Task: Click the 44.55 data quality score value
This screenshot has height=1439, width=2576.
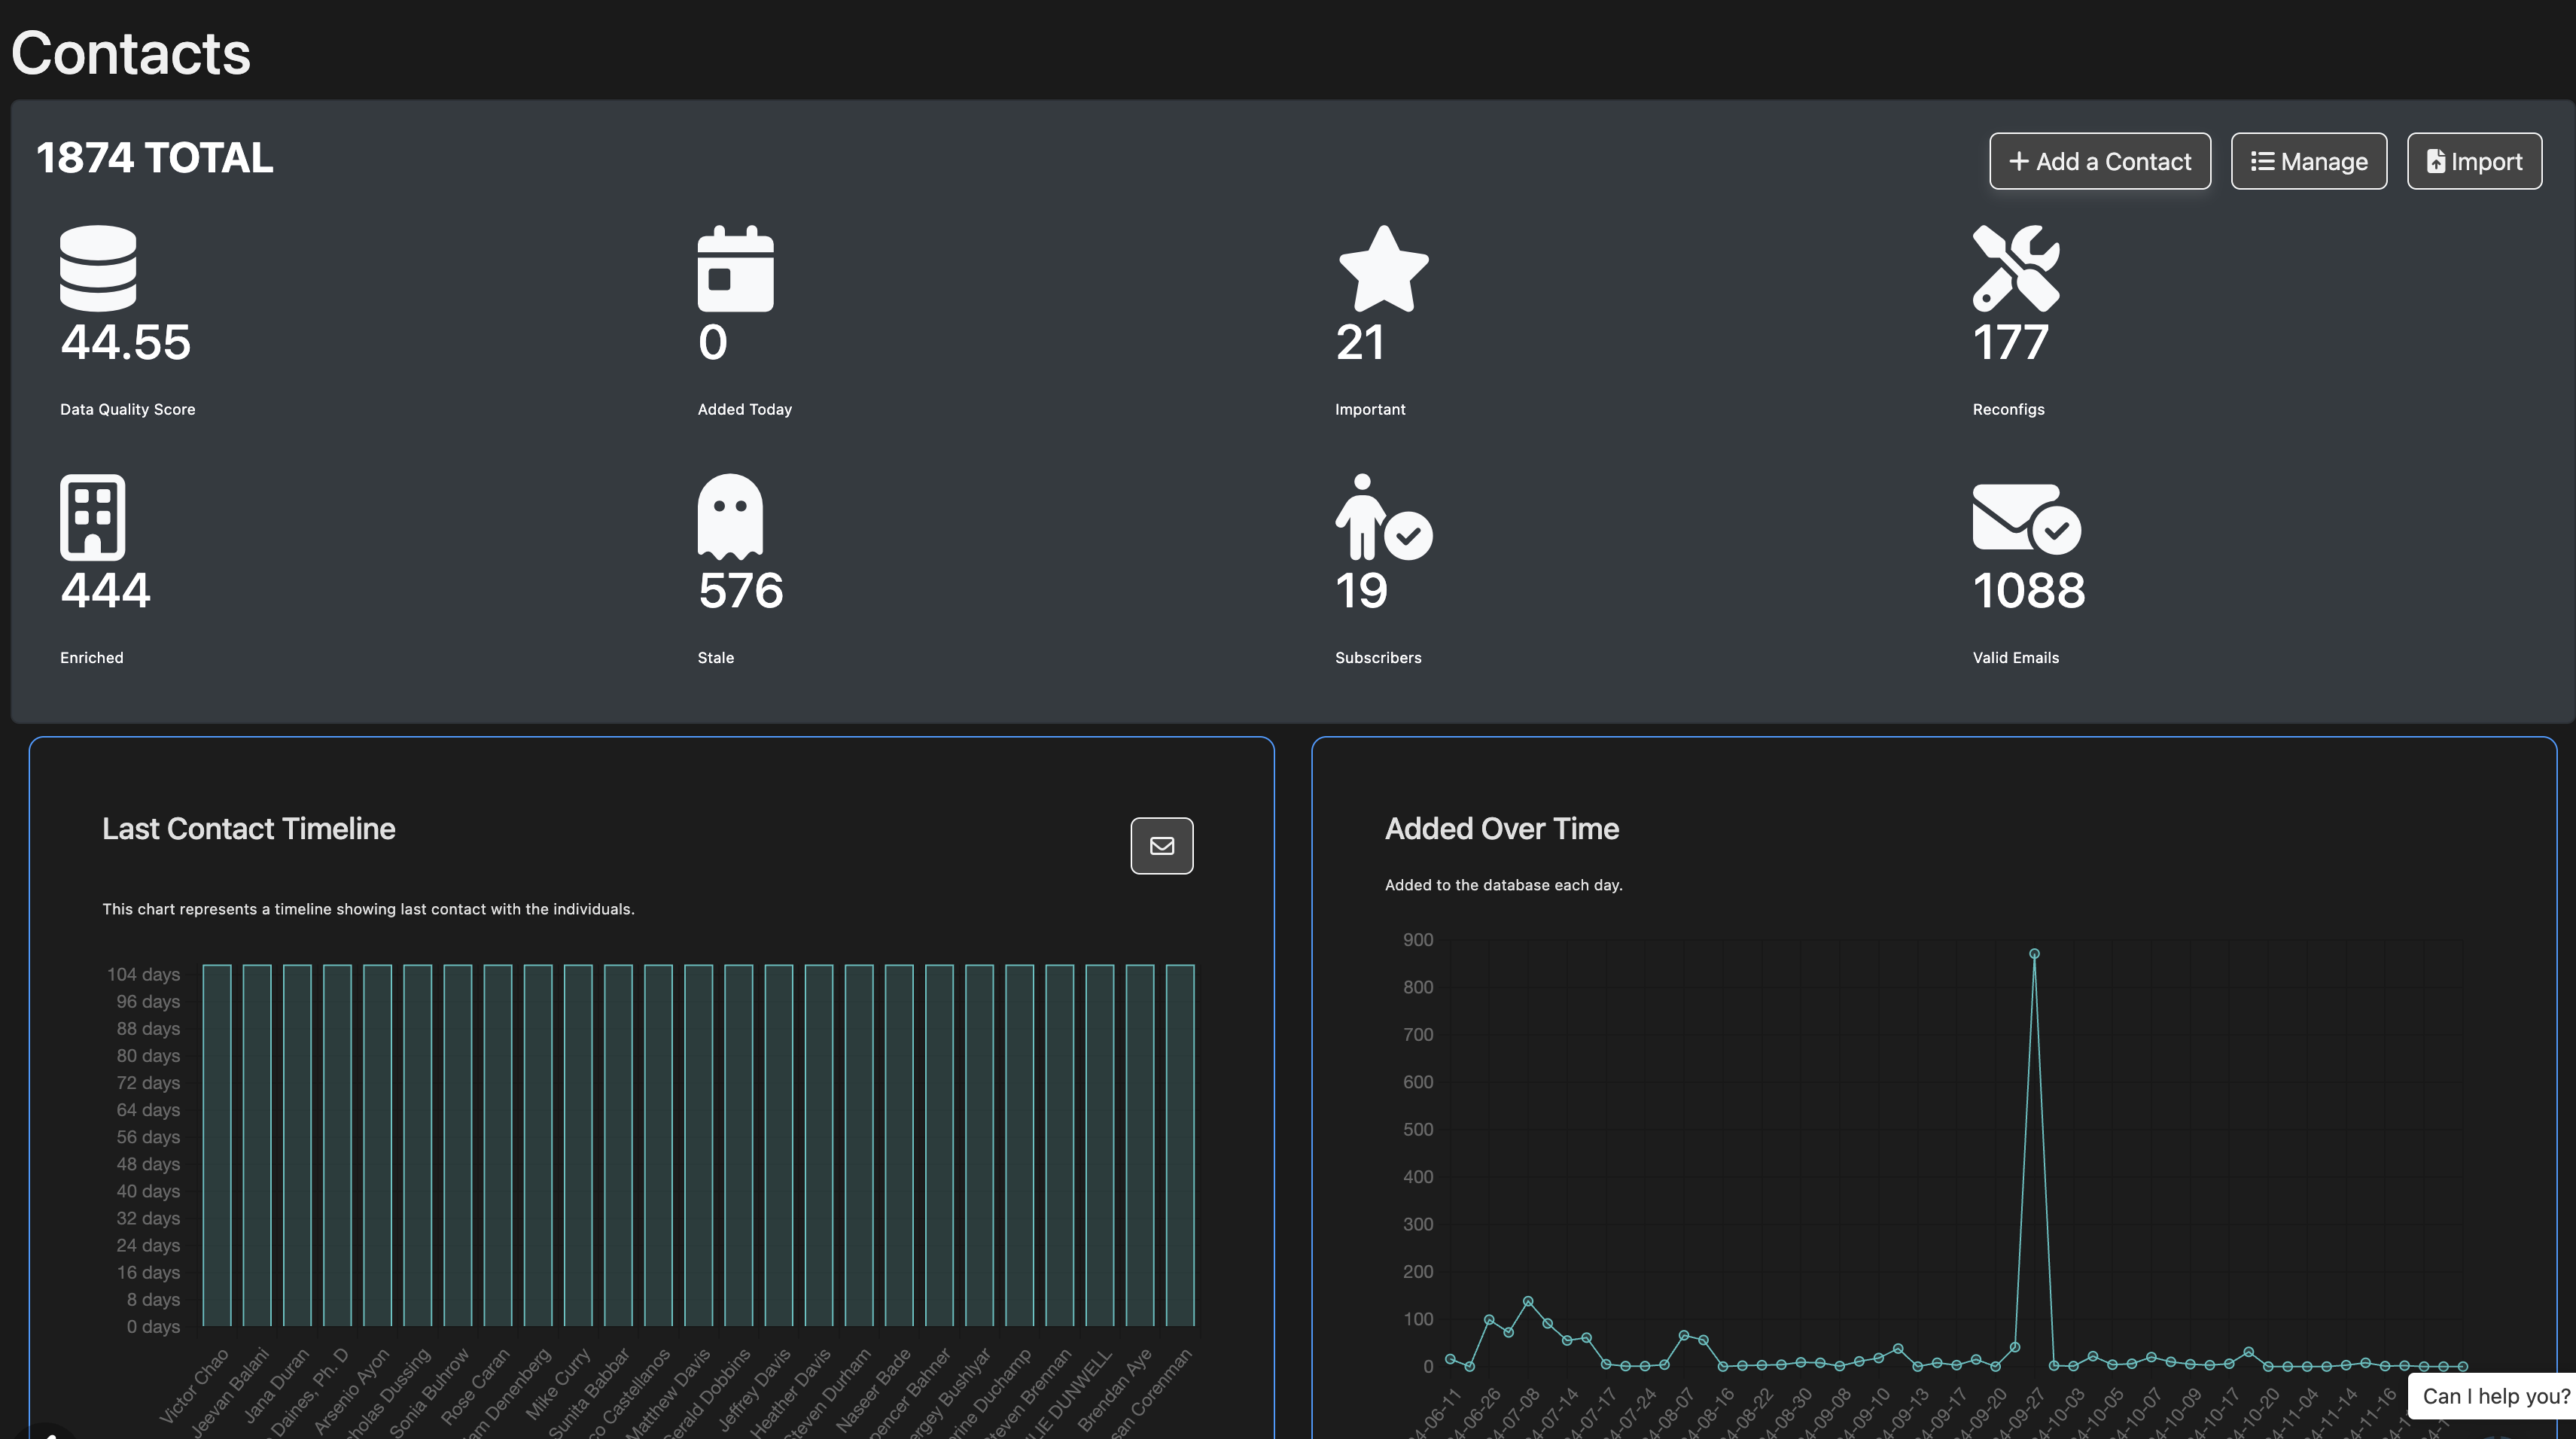Action: pos(125,342)
